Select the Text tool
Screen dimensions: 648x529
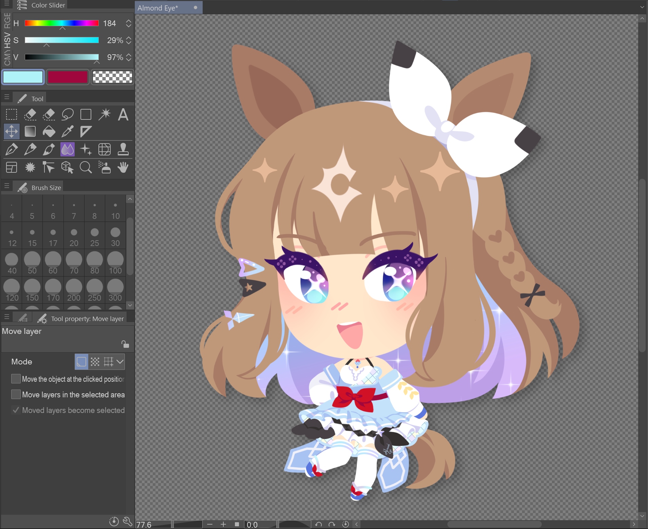pyautogui.click(x=123, y=115)
